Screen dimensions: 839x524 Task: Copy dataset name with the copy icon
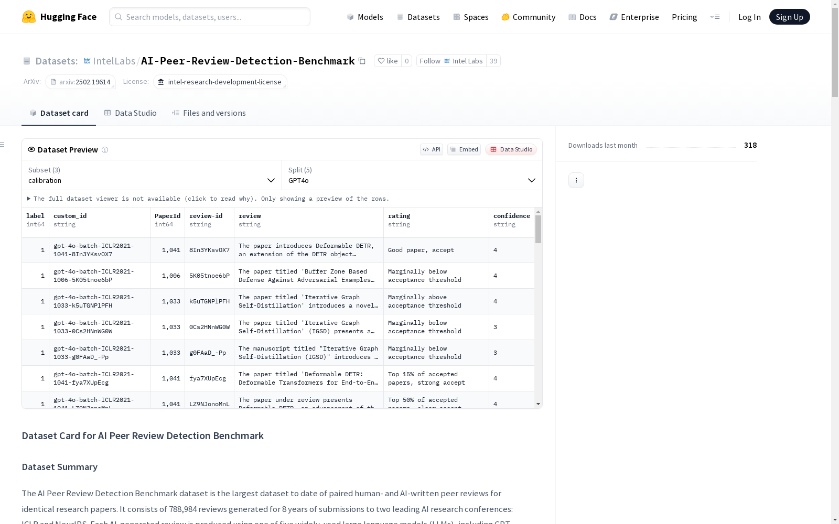click(362, 61)
